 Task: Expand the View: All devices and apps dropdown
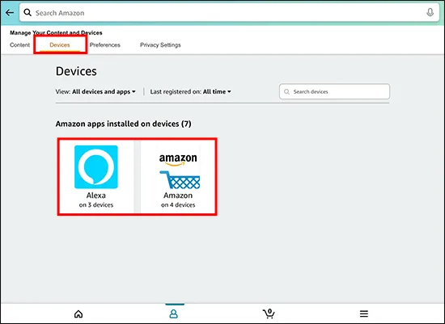[95, 91]
